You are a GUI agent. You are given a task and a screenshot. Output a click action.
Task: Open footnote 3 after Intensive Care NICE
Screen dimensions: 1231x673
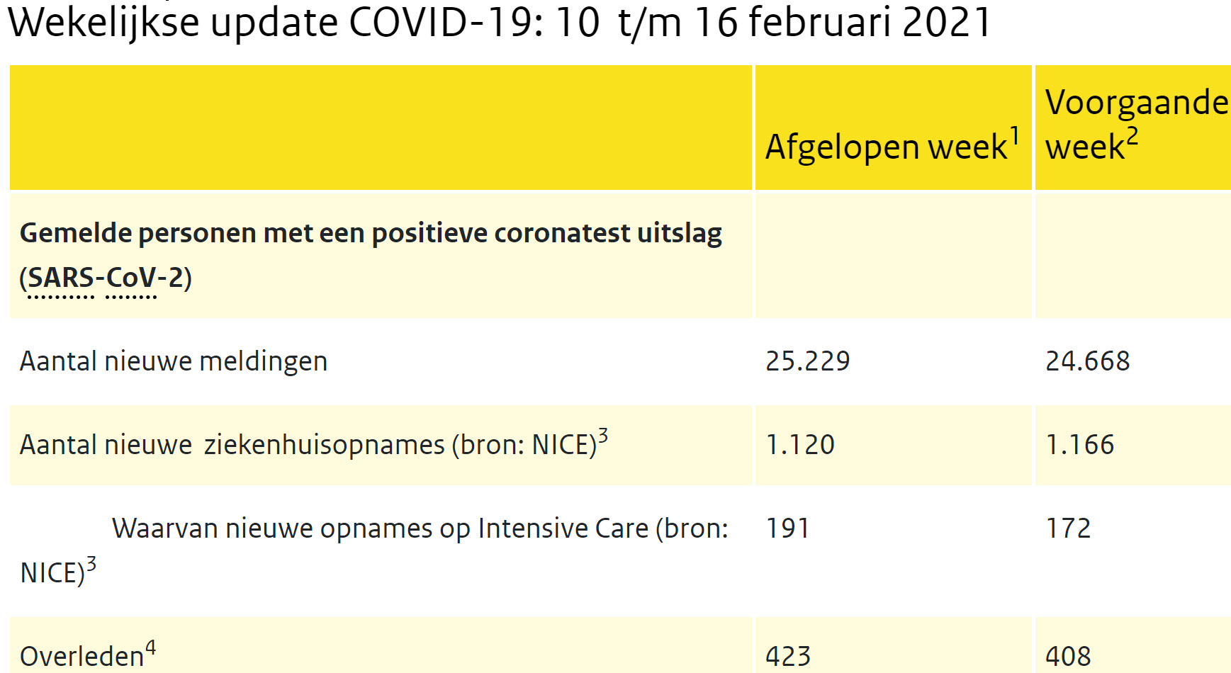(91, 564)
